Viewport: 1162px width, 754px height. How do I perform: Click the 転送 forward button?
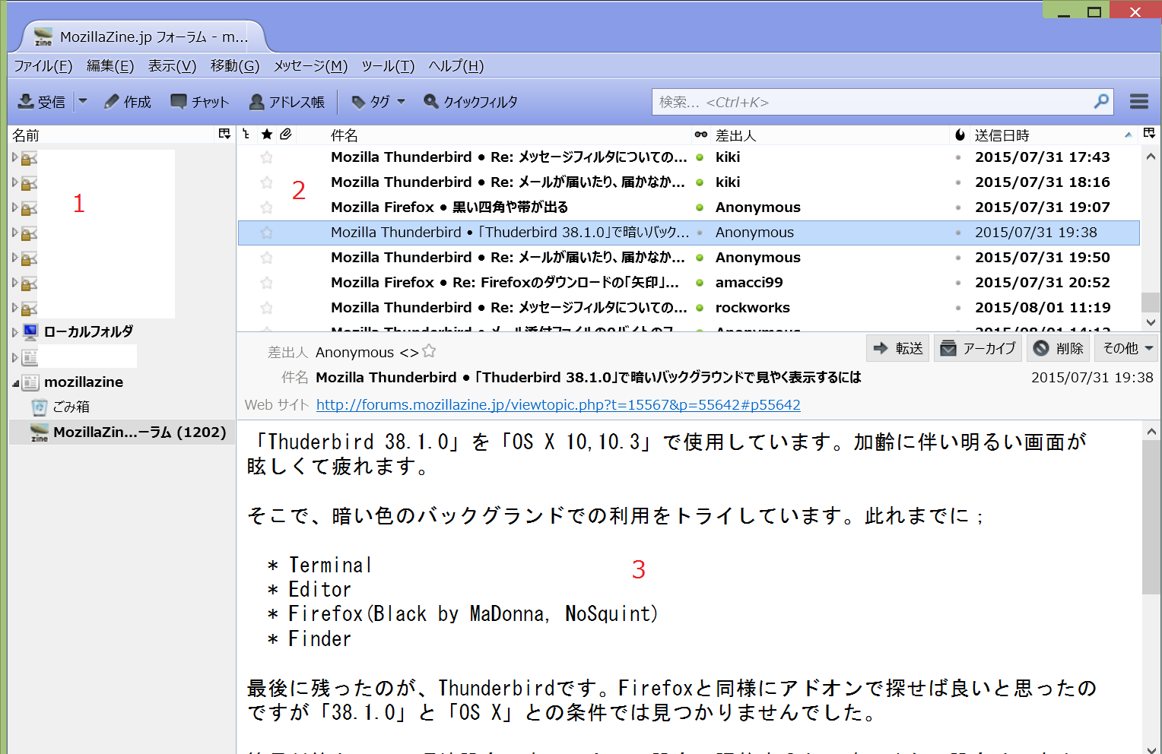898,348
